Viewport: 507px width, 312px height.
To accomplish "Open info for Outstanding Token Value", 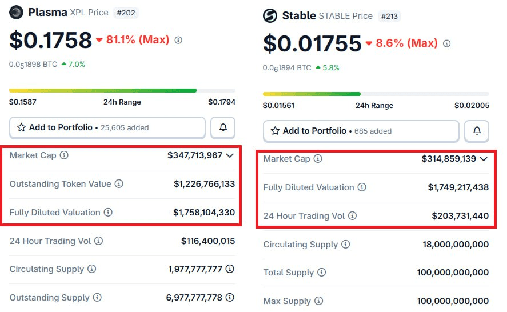I will click(119, 184).
